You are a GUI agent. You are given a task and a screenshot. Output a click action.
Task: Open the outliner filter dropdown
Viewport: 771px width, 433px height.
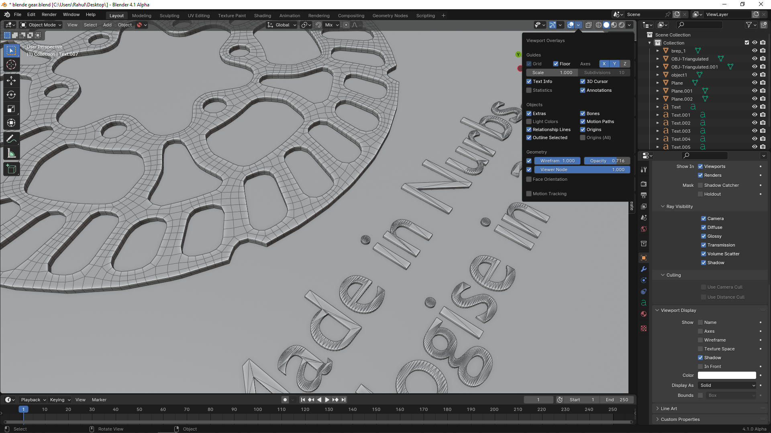pyautogui.click(x=751, y=25)
